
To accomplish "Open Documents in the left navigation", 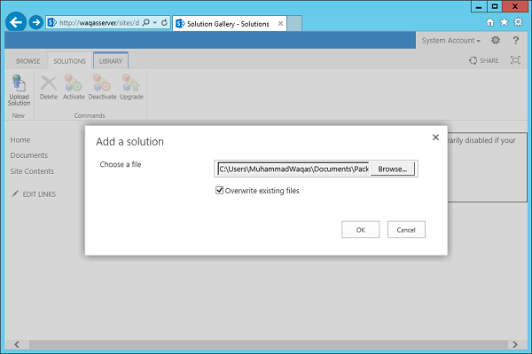I will click(x=29, y=155).
